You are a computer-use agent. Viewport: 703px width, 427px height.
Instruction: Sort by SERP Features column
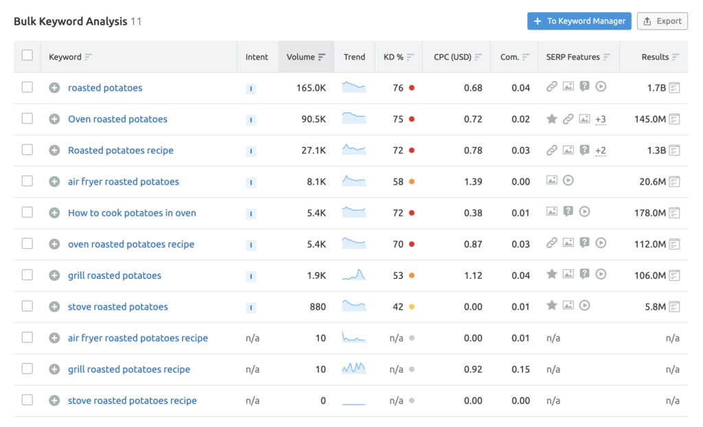pos(578,57)
